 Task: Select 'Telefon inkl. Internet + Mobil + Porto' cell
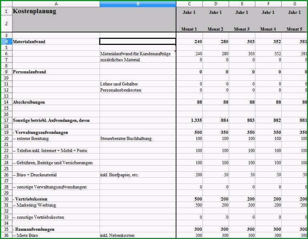56,150
